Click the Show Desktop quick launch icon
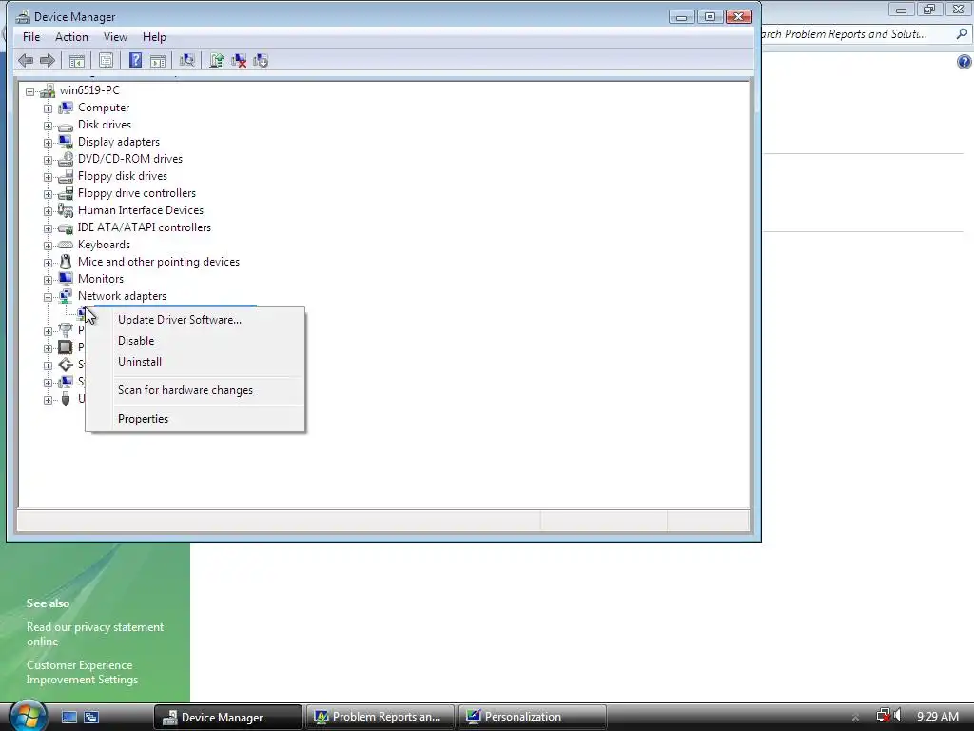The width and height of the screenshot is (974, 731). click(x=68, y=718)
